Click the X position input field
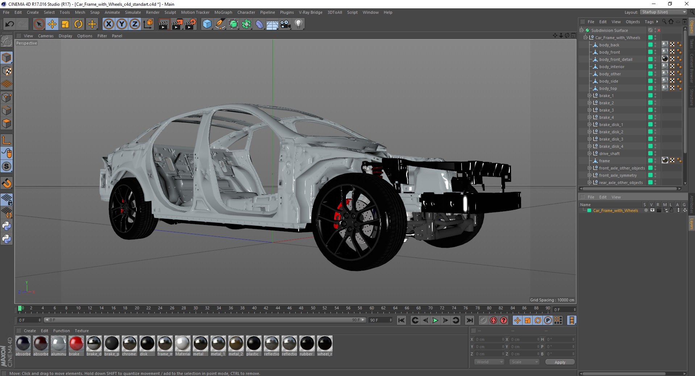The image size is (695, 376). [x=490, y=339]
